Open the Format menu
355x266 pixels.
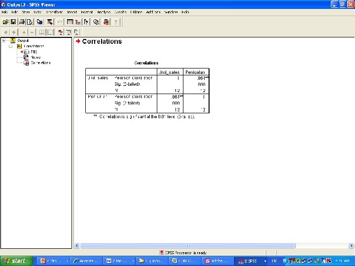tap(87, 12)
